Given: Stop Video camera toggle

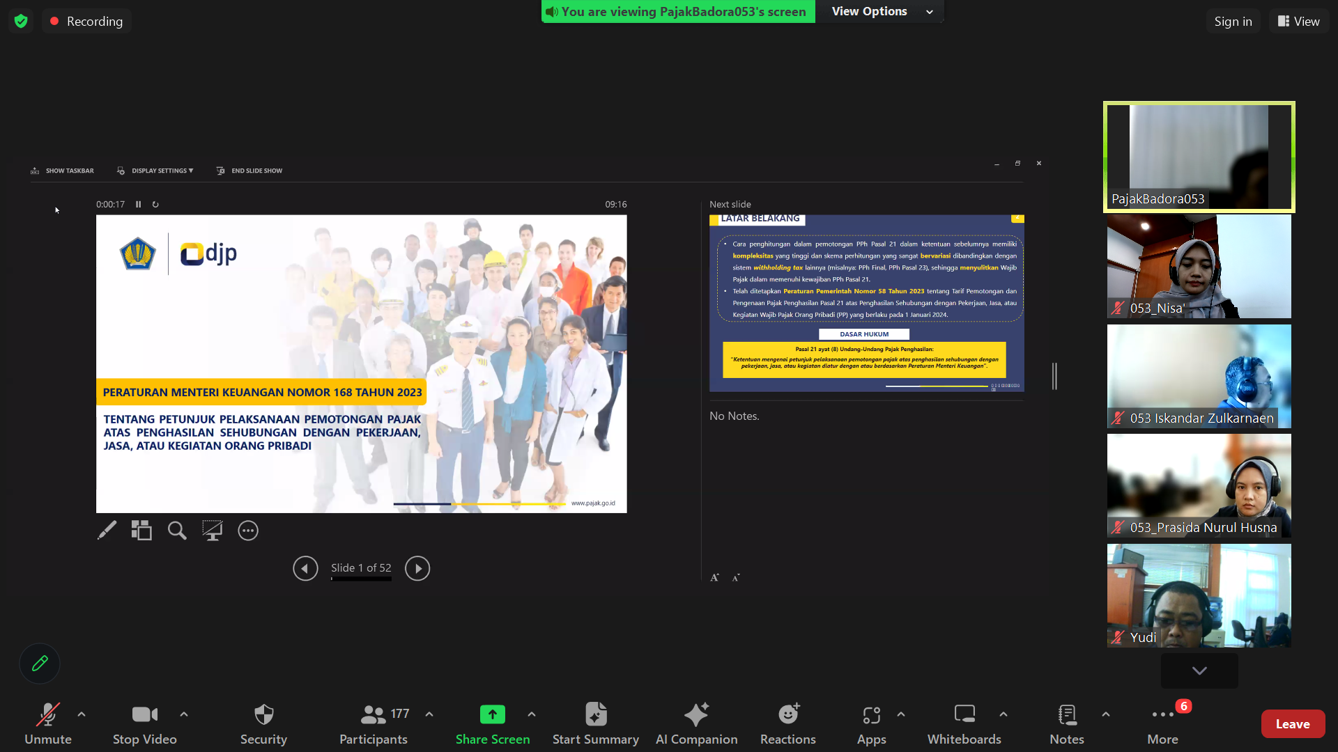Looking at the screenshot, I should coord(144,714).
